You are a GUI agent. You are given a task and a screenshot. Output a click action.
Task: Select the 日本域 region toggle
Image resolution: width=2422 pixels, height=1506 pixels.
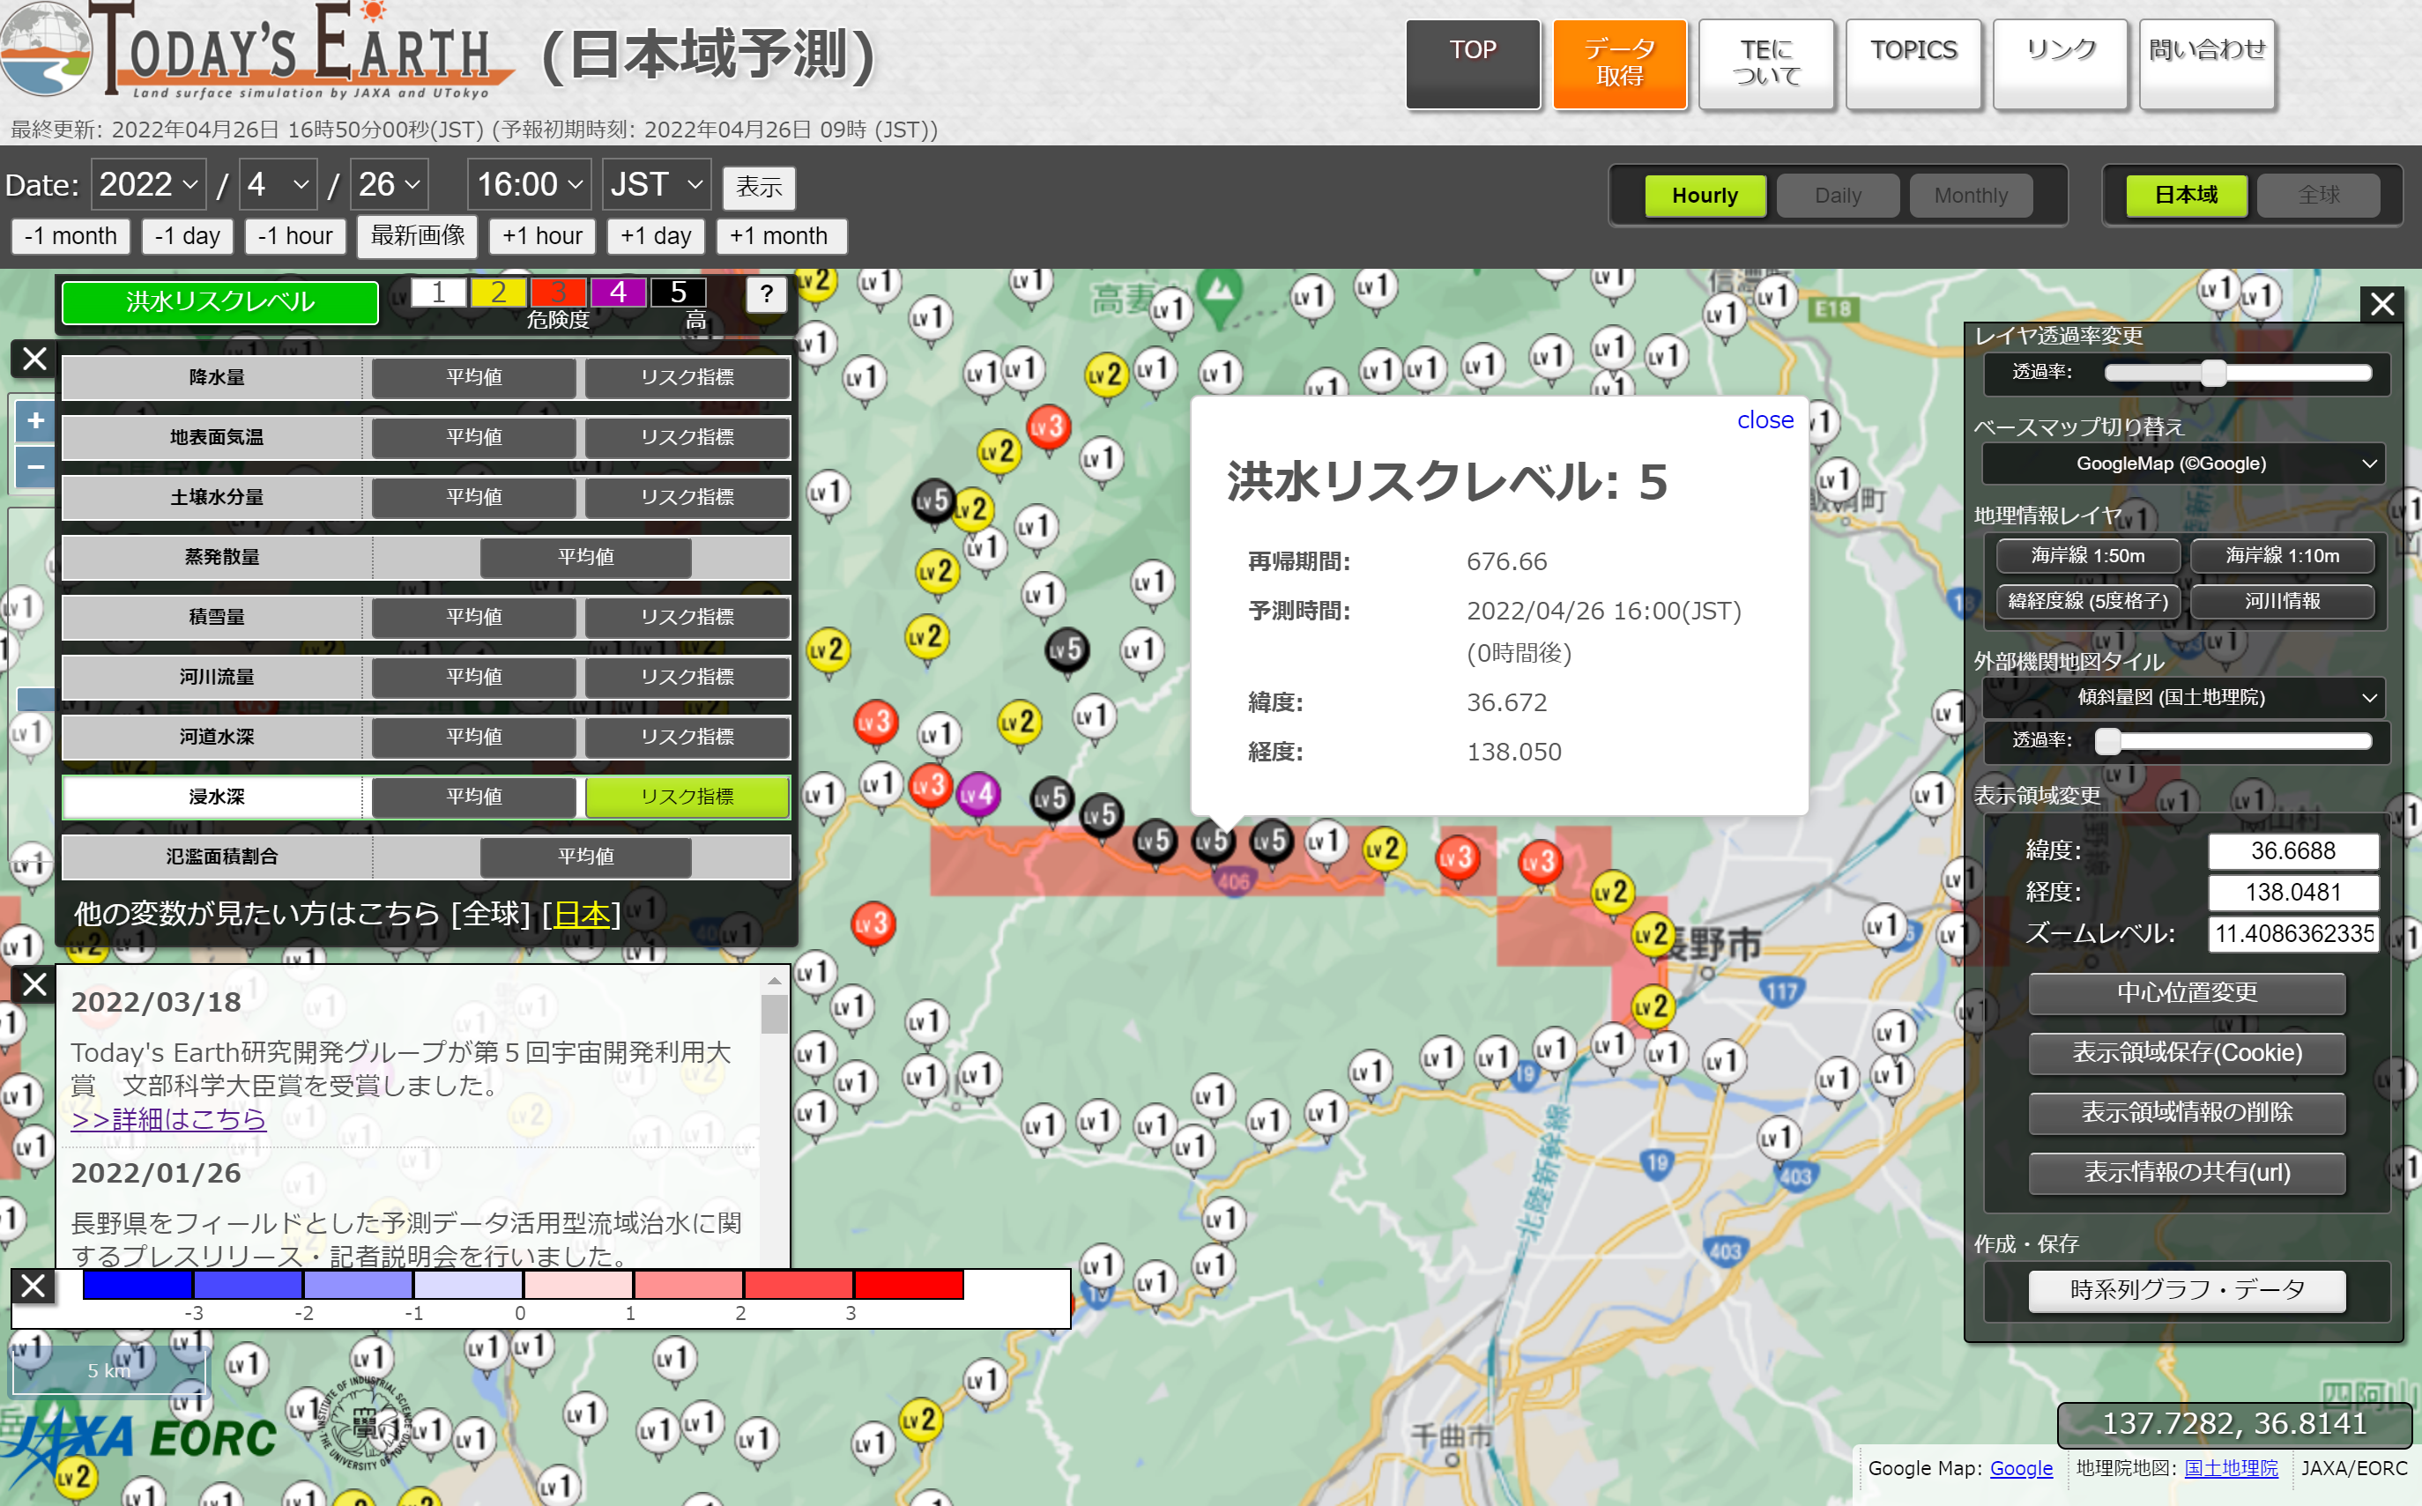click(x=2185, y=196)
